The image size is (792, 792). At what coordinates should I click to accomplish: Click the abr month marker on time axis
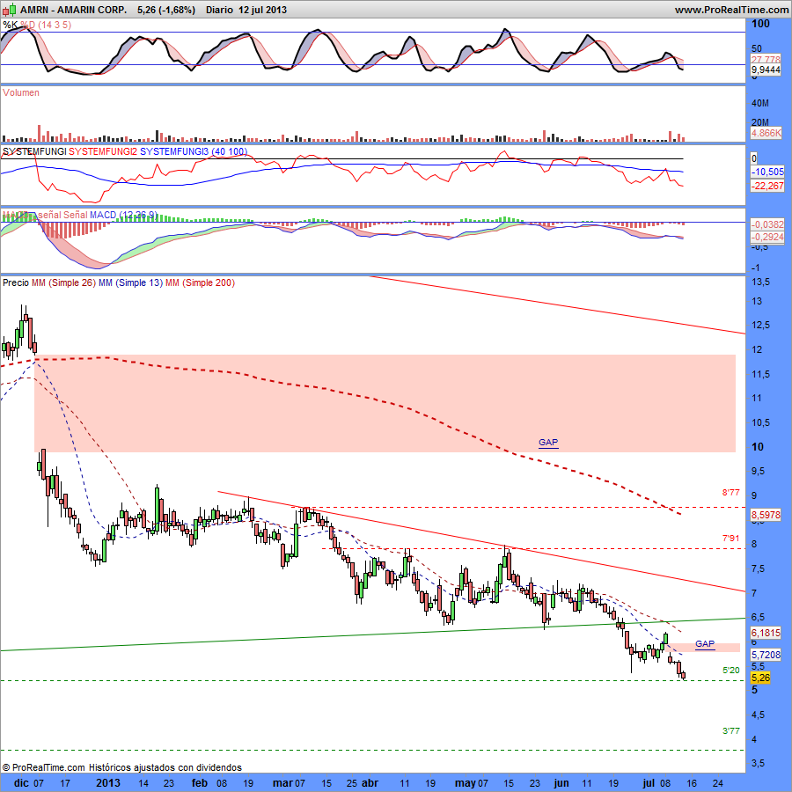370,783
